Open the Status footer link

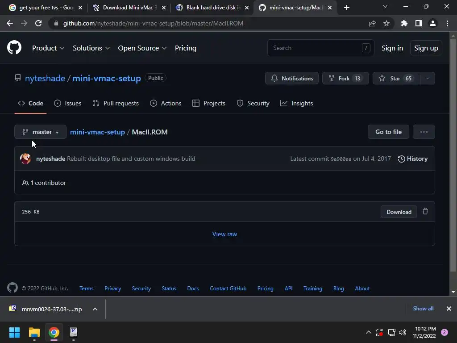click(169, 289)
